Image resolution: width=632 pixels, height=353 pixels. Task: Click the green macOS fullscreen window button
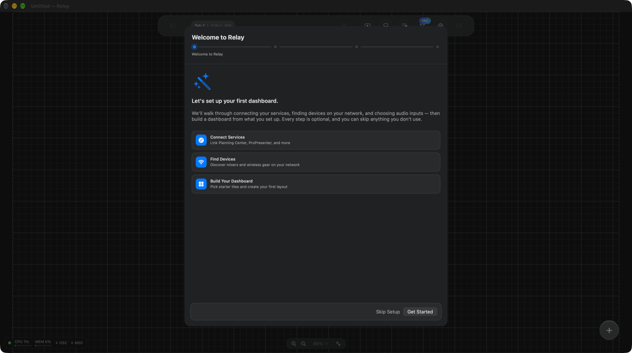coord(23,6)
